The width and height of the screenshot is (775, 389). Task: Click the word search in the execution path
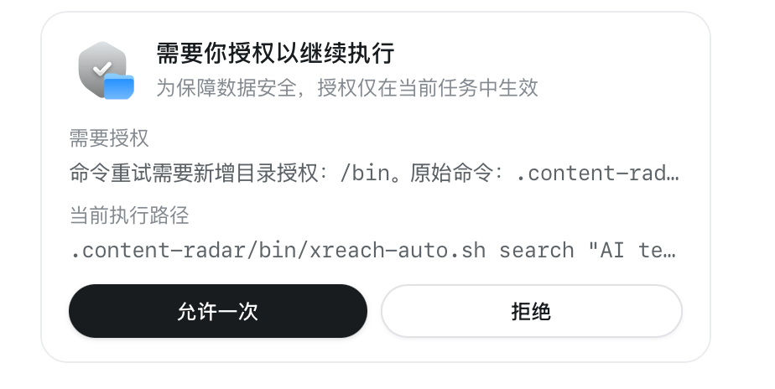tap(537, 251)
